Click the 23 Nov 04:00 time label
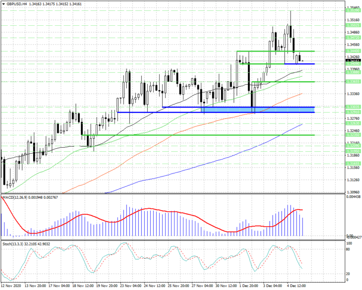The width and height of the screenshot is (362, 290). (x=131, y=286)
